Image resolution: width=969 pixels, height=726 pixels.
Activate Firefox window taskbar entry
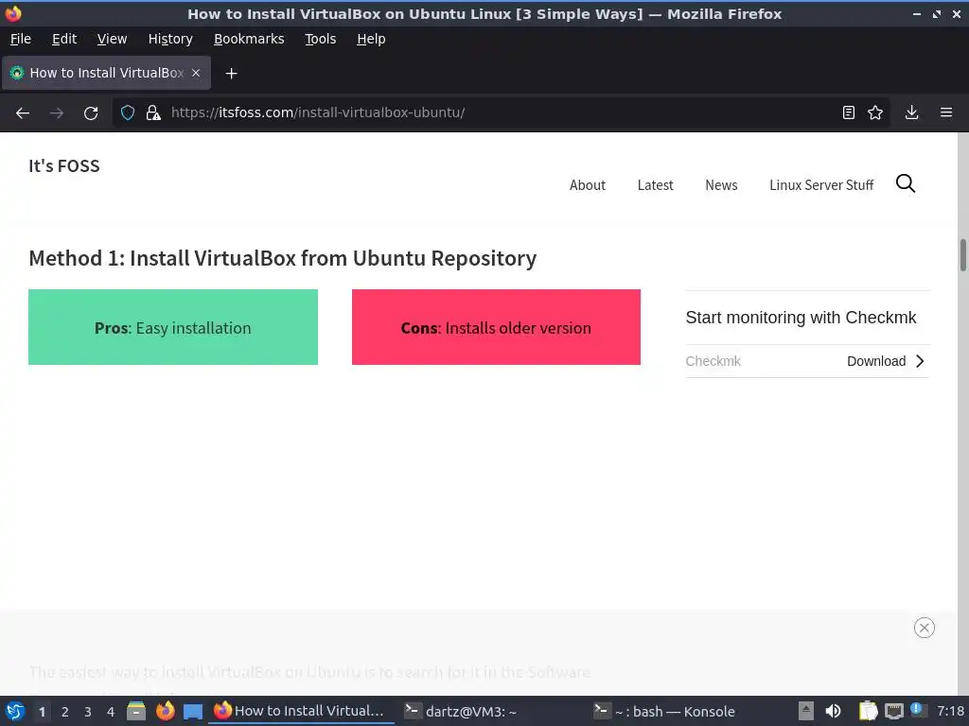point(300,711)
